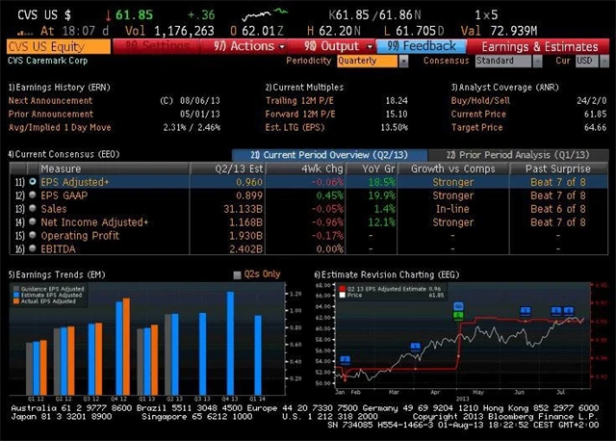Click the Trailing 12M P/E value 18.24
The width and height of the screenshot is (616, 441).
pos(397,100)
